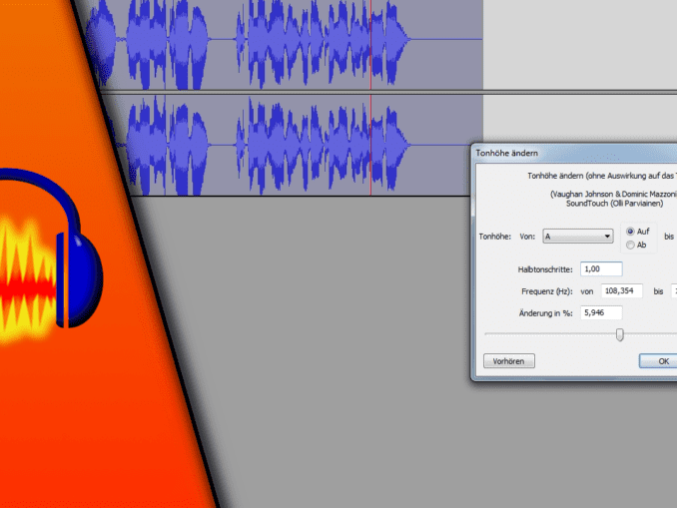The image size is (677, 508).
Task: Select the 'Ab' radio button
Action: (630, 245)
